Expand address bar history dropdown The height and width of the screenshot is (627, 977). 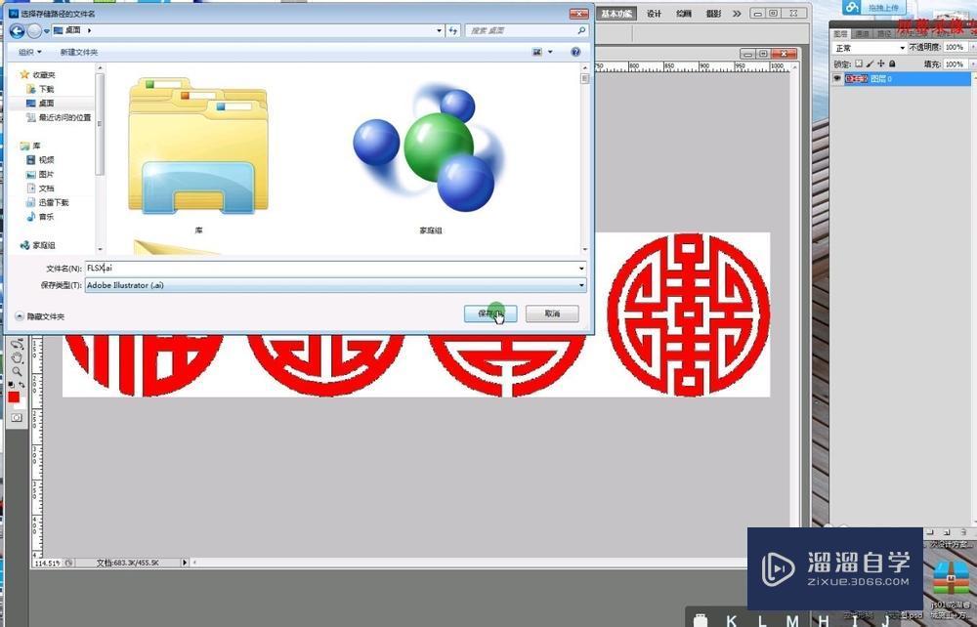click(440, 30)
